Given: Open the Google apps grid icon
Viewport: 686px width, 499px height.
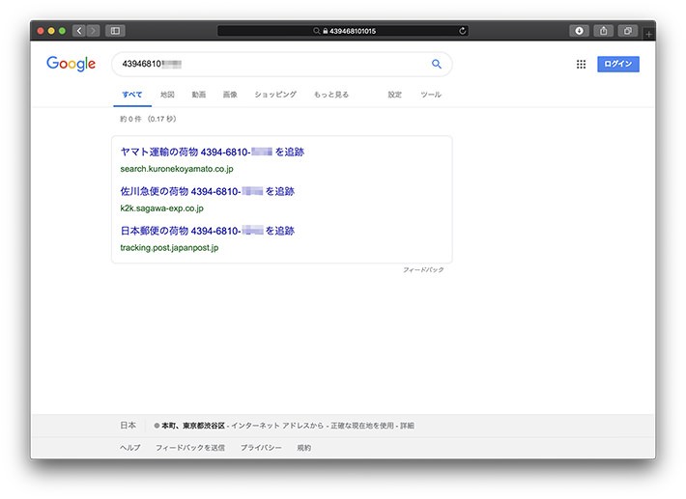Looking at the screenshot, I should (x=581, y=65).
